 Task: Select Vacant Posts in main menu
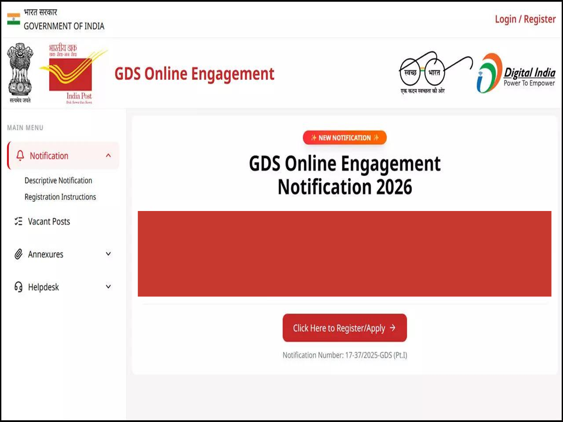pos(49,221)
